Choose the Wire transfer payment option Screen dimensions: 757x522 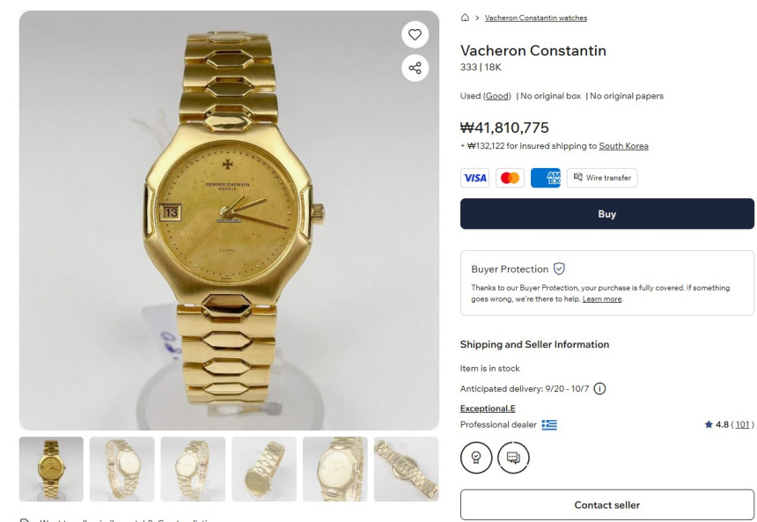pos(602,178)
